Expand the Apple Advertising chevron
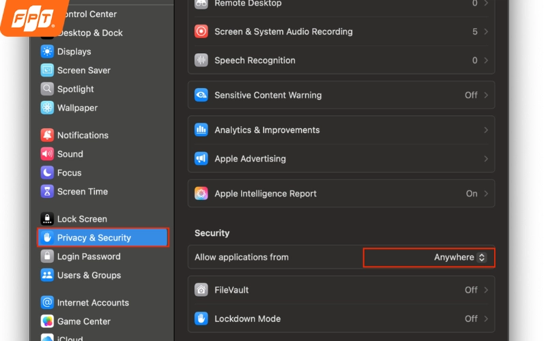This screenshot has width=546, height=341. pos(486,159)
